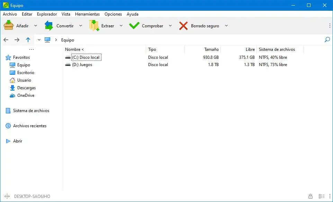Open the status bar three-dot menu
This screenshot has width=333, height=202.
point(330,196)
